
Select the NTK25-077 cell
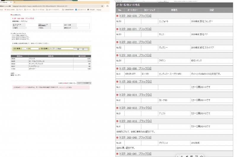pos(133,74)
